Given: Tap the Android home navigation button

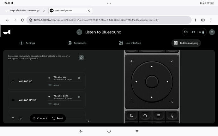Looking at the screenshot, I should [x=109, y=131].
